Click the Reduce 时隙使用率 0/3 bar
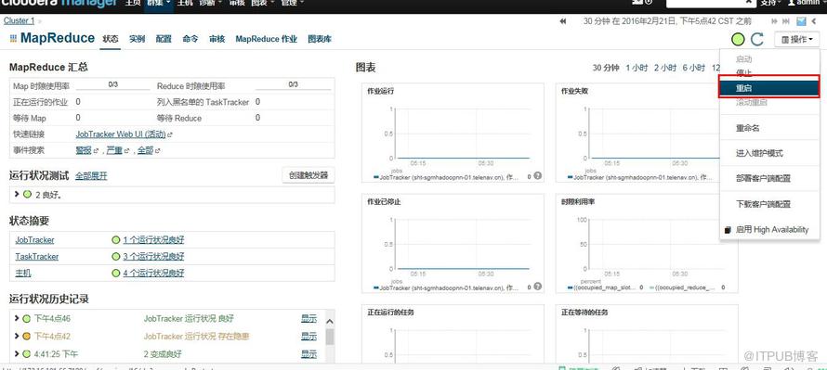827x370 pixels. point(294,85)
